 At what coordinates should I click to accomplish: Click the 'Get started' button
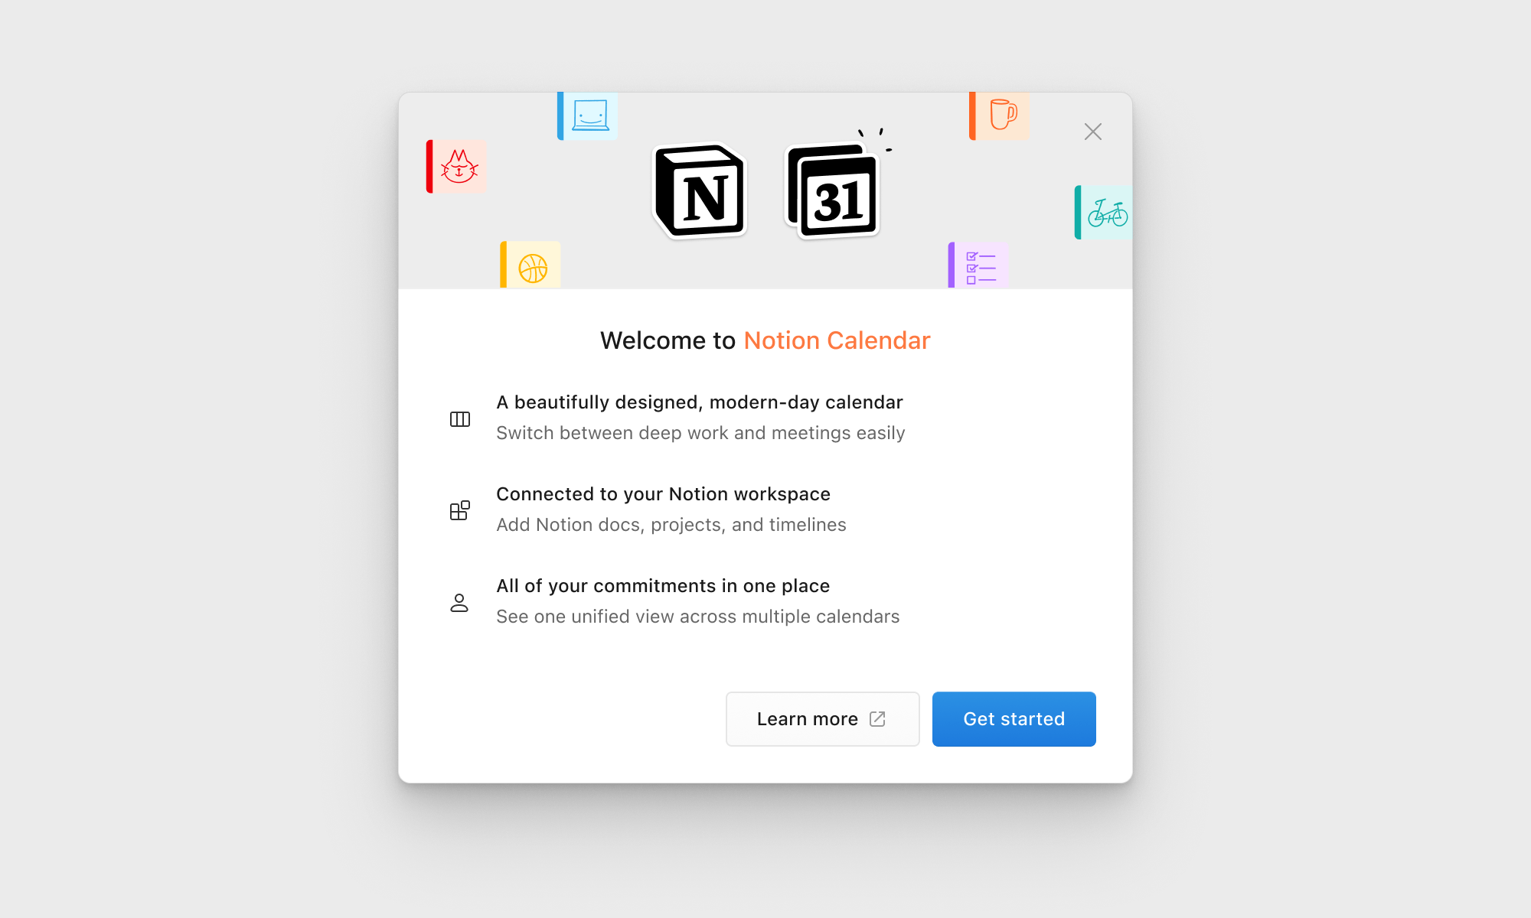click(x=1014, y=718)
